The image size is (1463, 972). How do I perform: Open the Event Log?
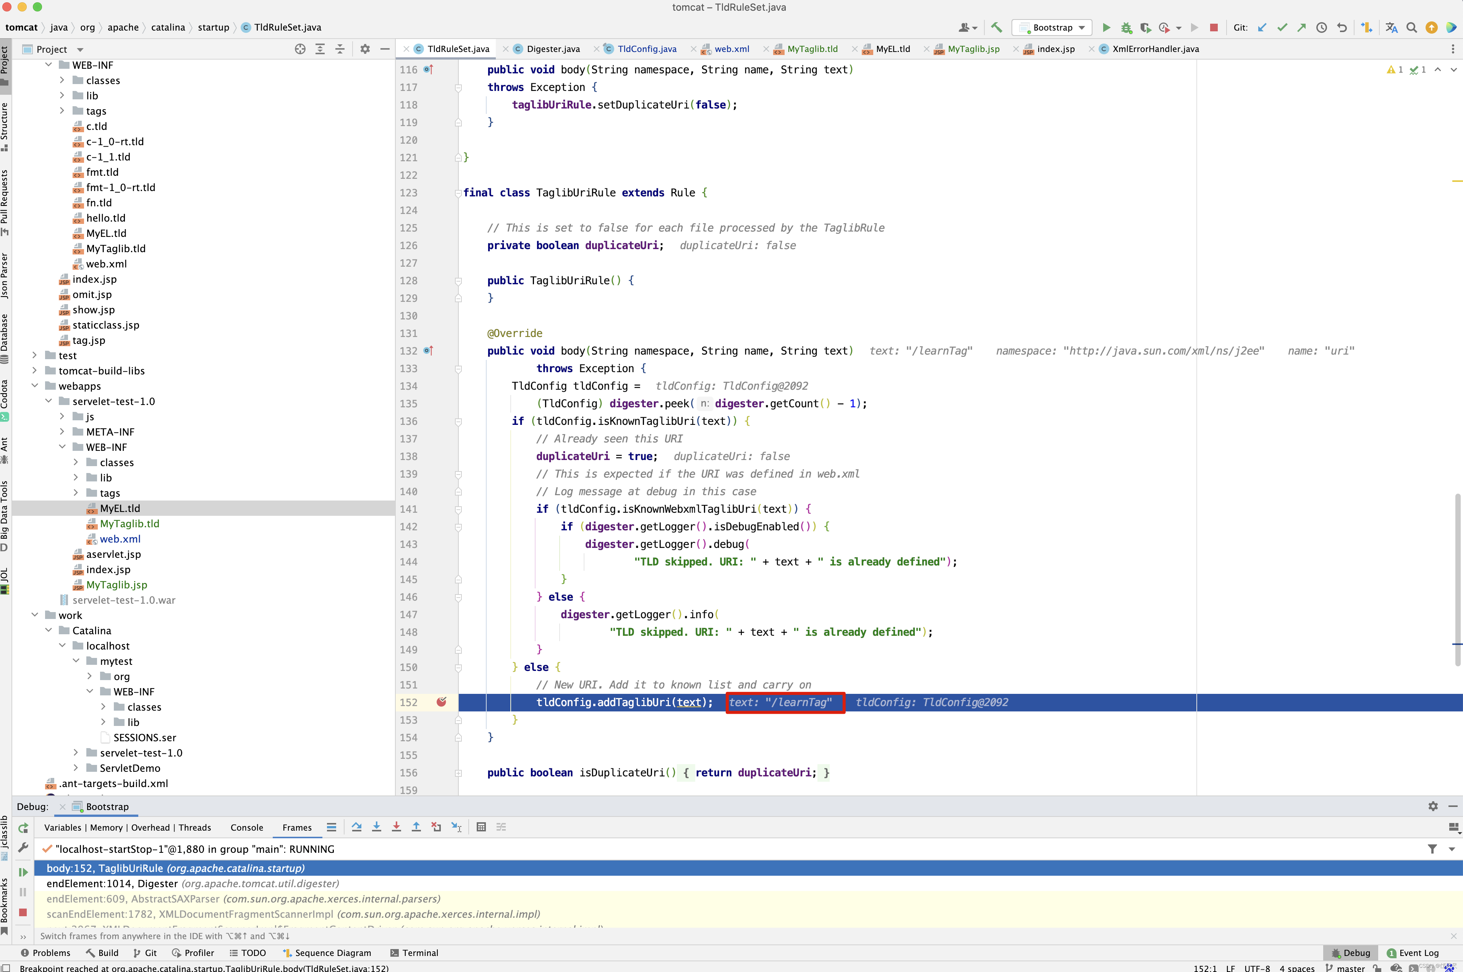(x=1413, y=953)
